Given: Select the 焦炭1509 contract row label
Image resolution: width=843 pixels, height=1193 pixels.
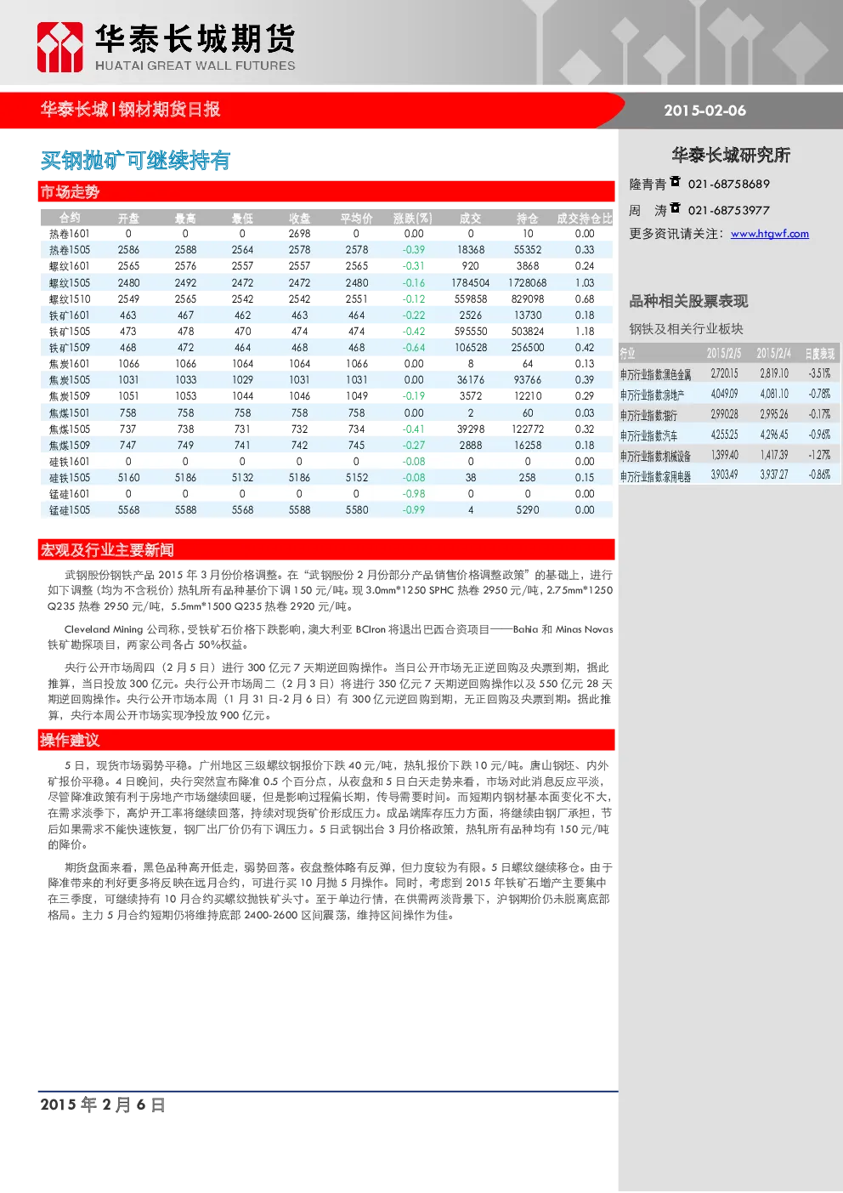Looking at the screenshot, I should click(x=70, y=396).
